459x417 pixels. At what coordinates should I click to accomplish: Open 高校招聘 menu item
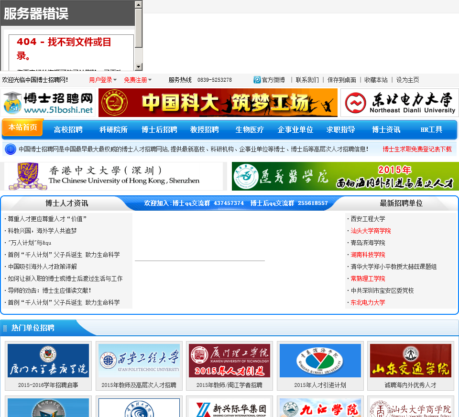pos(68,129)
